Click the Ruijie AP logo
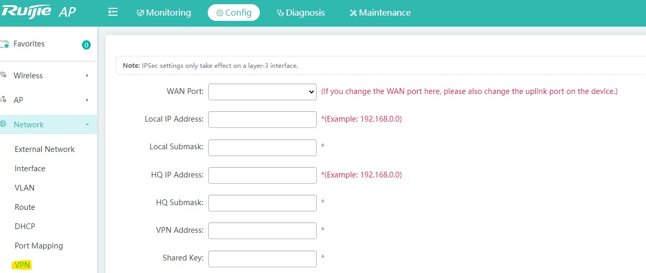The width and height of the screenshot is (646, 273). [x=38, y=11]
